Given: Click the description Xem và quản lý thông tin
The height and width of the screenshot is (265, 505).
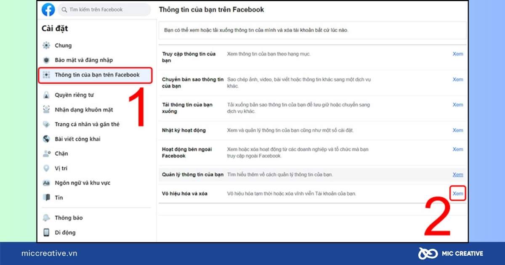Looking at the screenshot, I should pos(290,130).
